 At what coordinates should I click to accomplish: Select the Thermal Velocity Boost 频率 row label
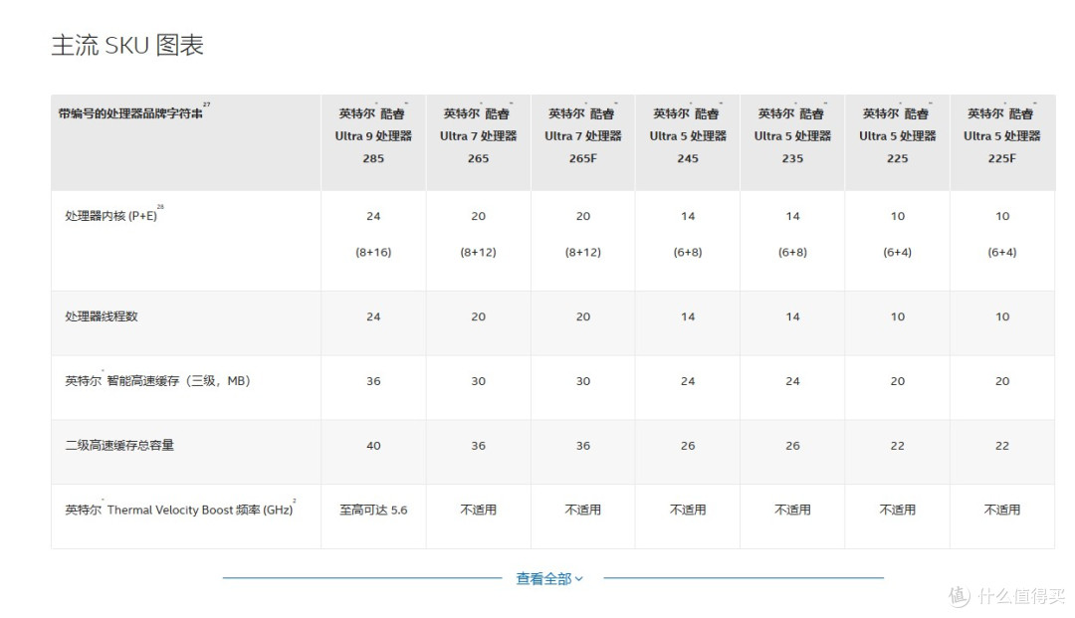(180, 510)
